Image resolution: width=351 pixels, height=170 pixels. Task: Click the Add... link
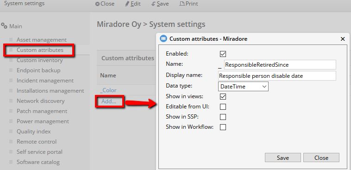109,101
